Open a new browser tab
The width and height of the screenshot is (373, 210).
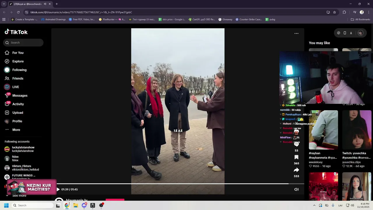pos(57,4)
